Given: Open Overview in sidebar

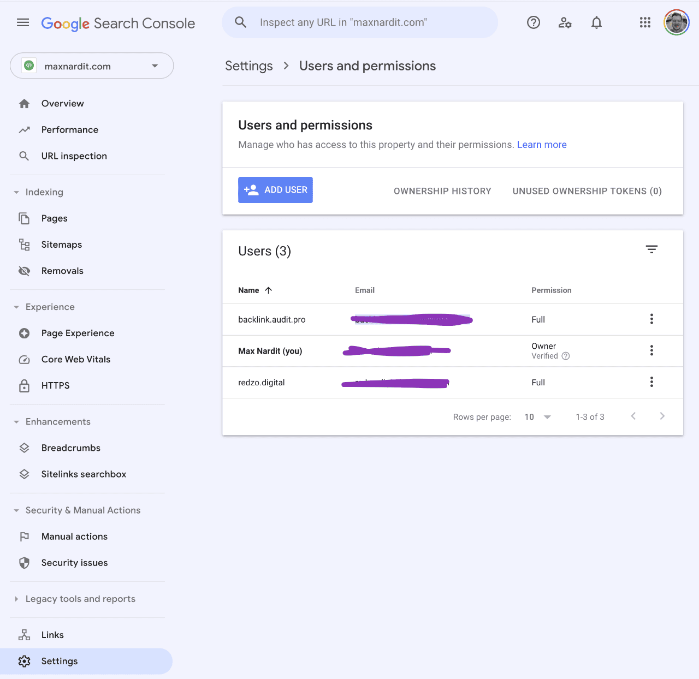Looking at the screenshot, I should click(63, 104).
